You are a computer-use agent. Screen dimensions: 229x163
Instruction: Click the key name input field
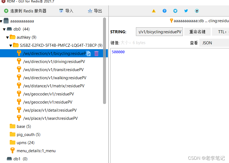(x=159, y=32)
